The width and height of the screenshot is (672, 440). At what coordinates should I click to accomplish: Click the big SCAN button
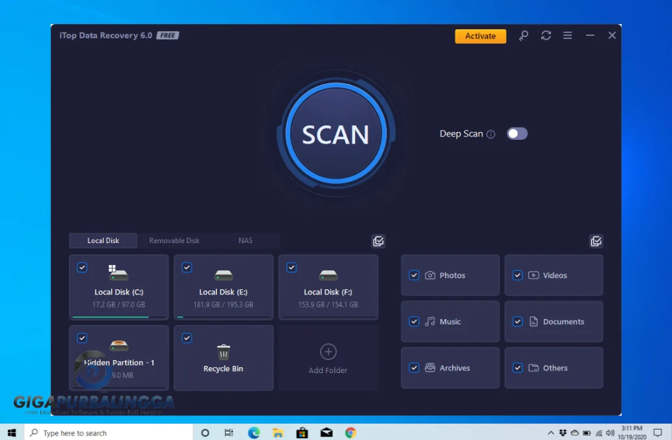point(336,133)
